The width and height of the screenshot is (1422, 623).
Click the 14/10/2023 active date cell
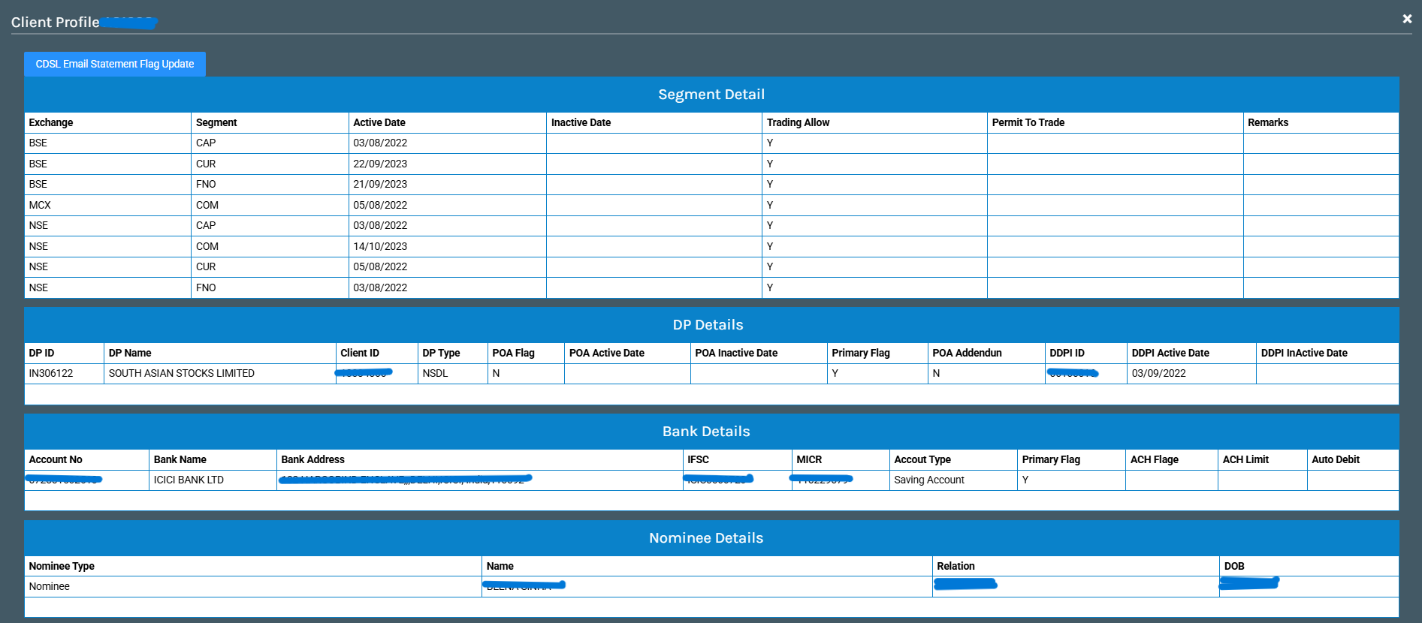point(380,246)
